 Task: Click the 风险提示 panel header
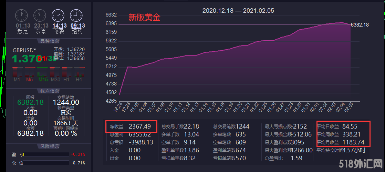(x=48, y=146)
